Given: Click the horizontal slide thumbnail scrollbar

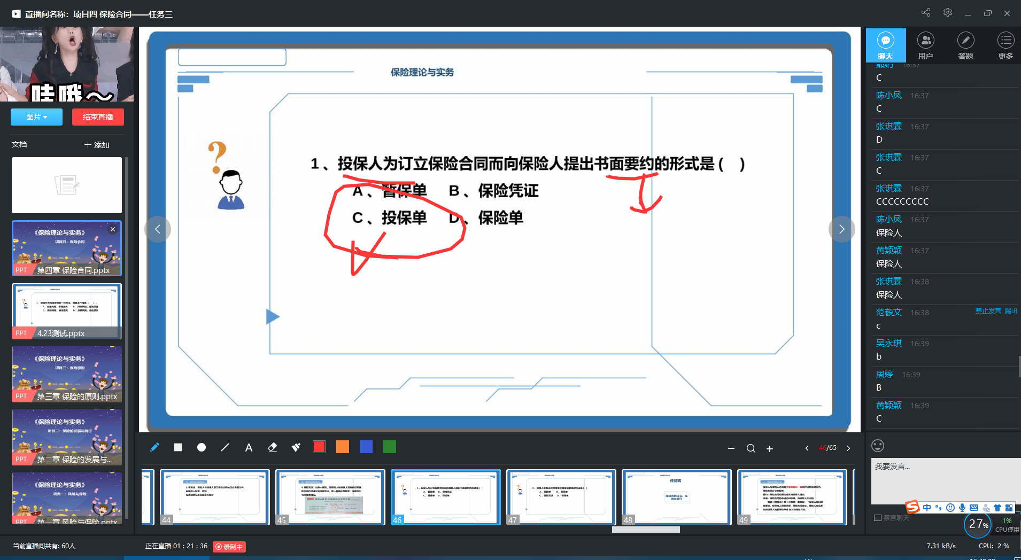Looking at the screenshot, I should click(646, 530).
